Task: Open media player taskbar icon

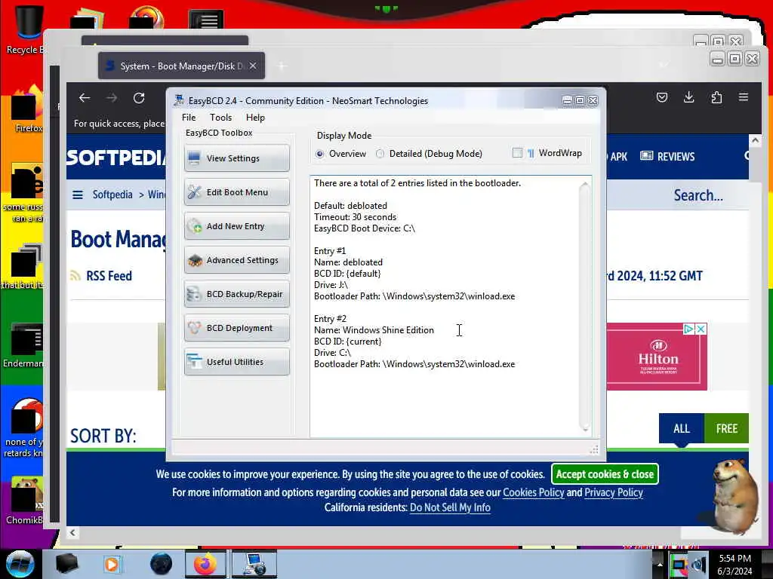Action: [112, 564]
